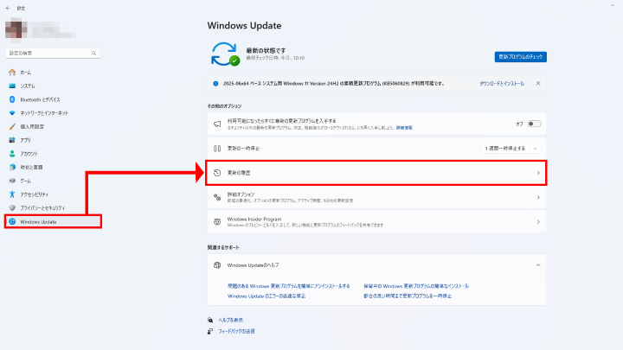Select the Windows Update sidebar icon

[12, 221]
